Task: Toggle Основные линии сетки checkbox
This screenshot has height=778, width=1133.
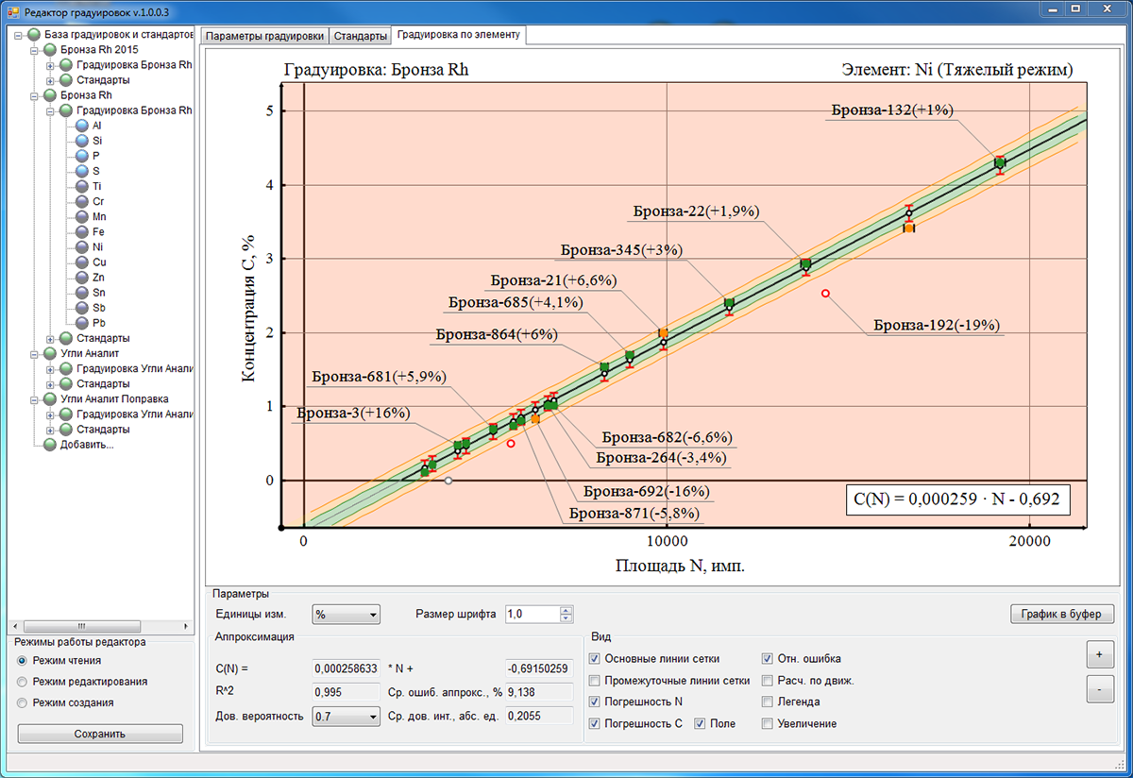Action: coord(595,659)
